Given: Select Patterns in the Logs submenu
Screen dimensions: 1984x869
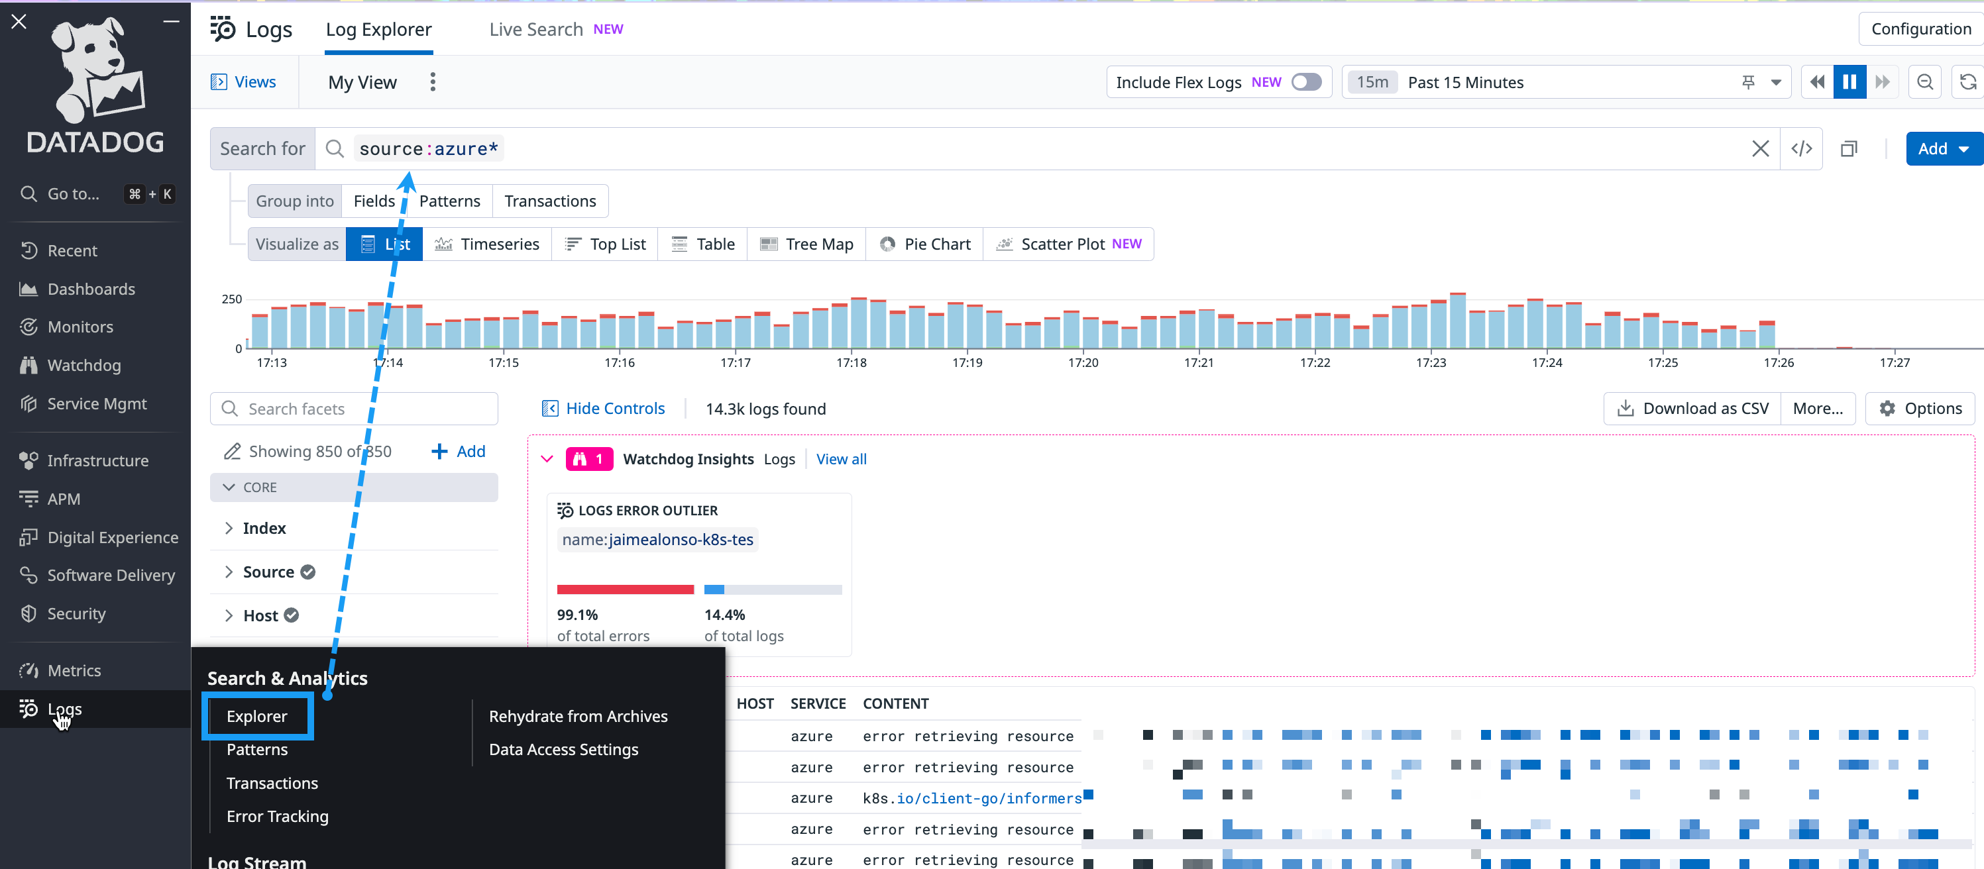Looking at the screenshot, I should pos(256,749).
